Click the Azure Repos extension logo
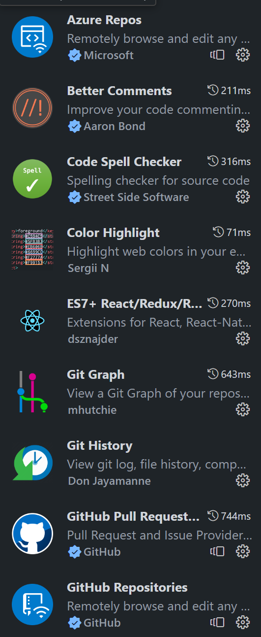The height and width of the screenshot is (637, 261). point(32,37)
